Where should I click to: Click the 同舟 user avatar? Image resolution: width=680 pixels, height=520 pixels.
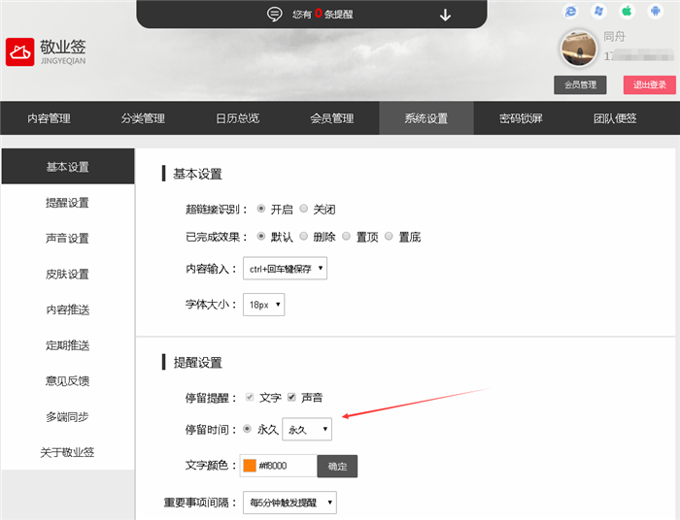coord(579,49)
